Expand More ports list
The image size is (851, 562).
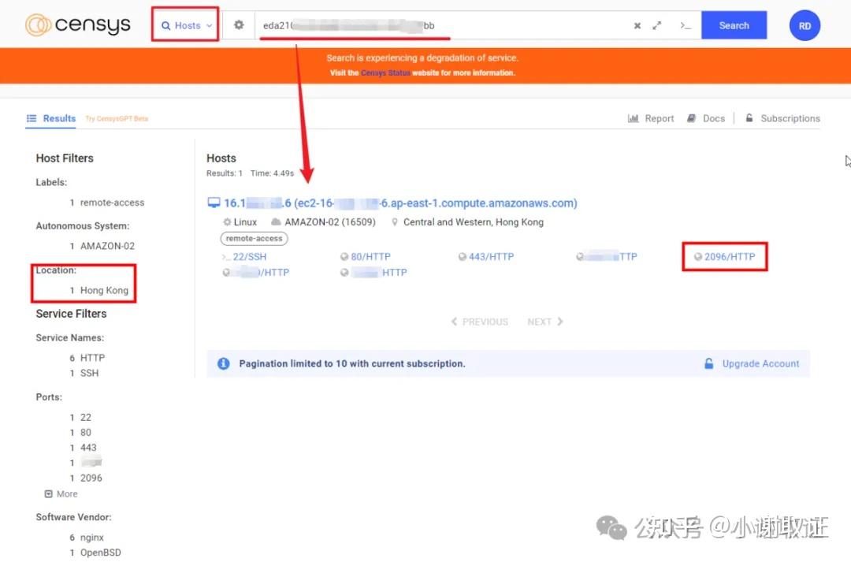tap(61, 494)
